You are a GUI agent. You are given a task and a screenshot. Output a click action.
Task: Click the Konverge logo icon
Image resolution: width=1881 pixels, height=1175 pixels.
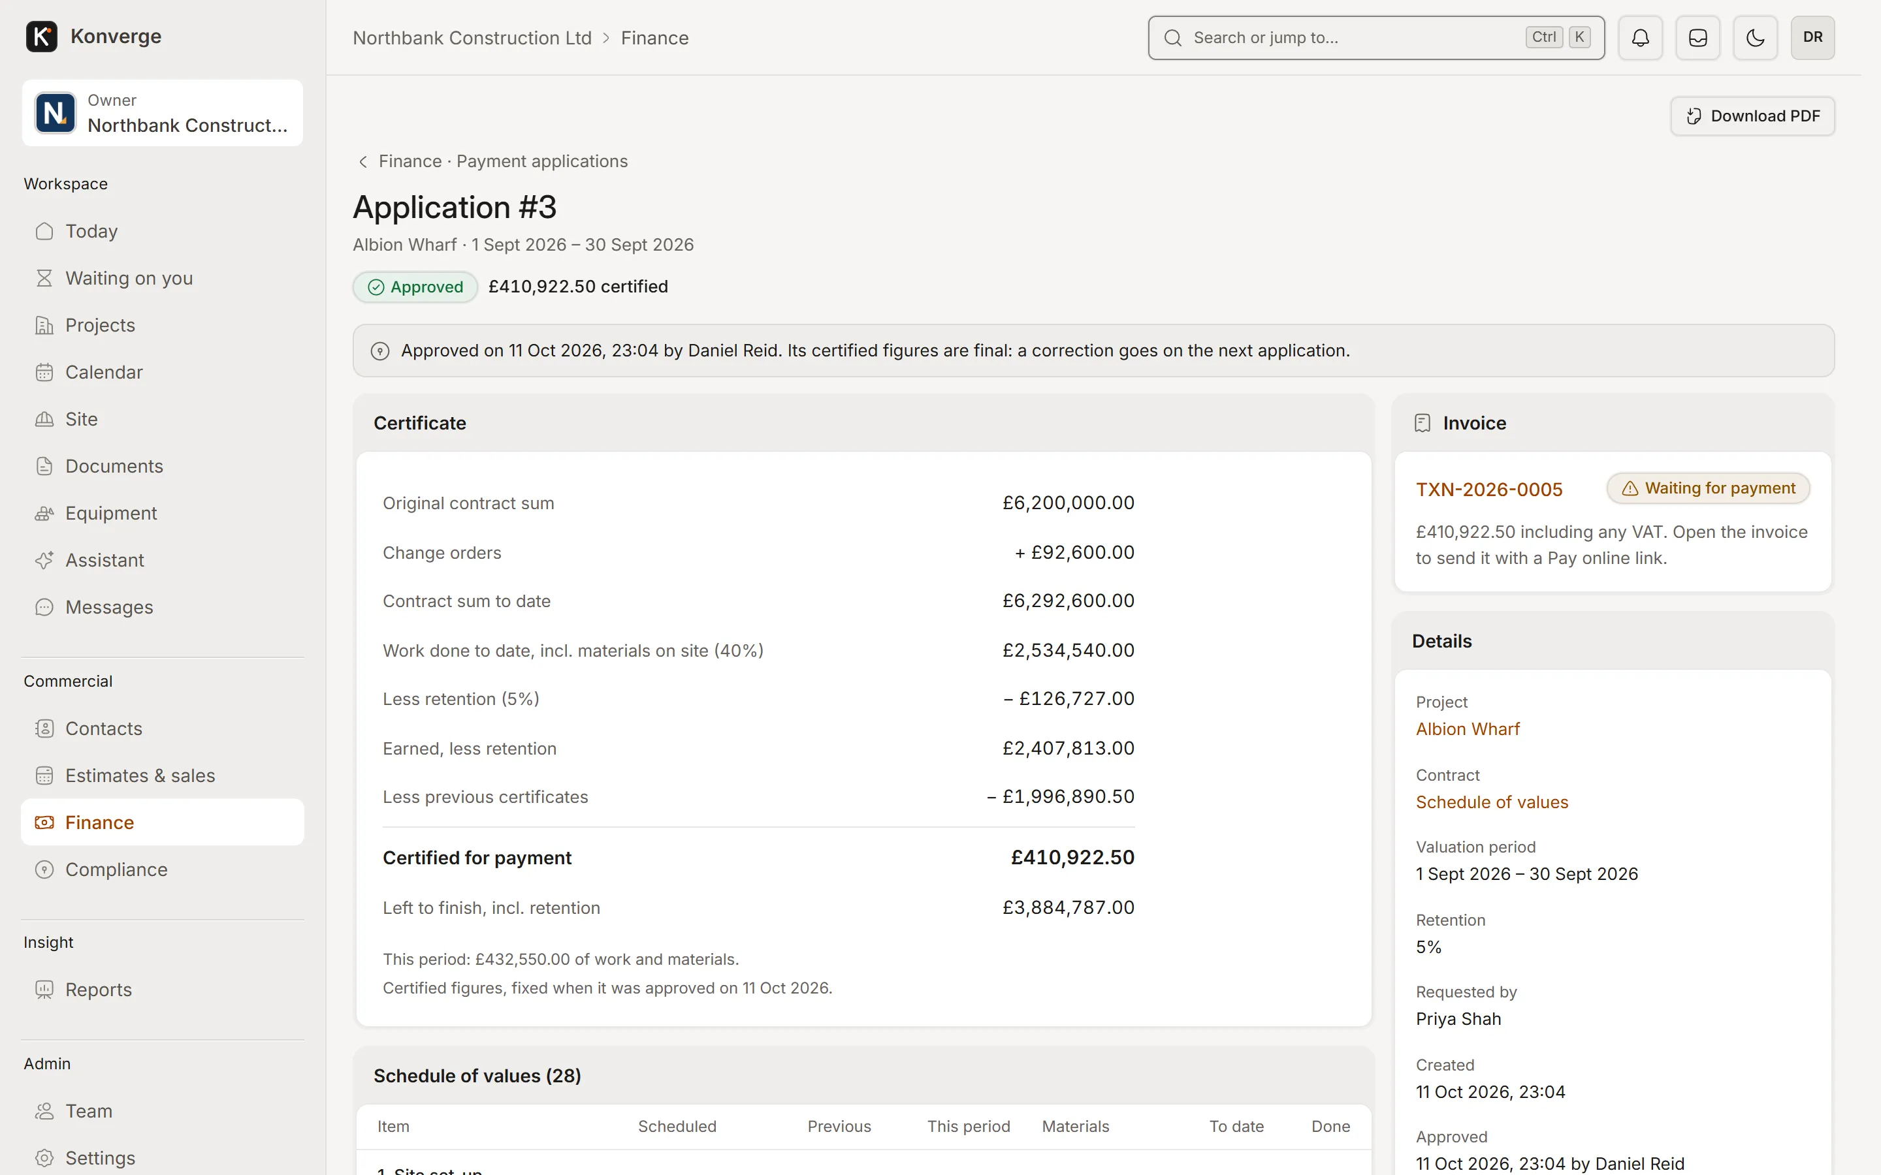pos(41,37)
